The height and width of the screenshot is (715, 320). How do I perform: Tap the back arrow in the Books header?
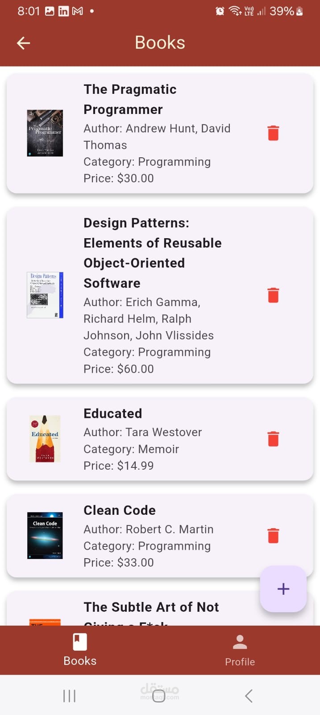click(23, 42)
